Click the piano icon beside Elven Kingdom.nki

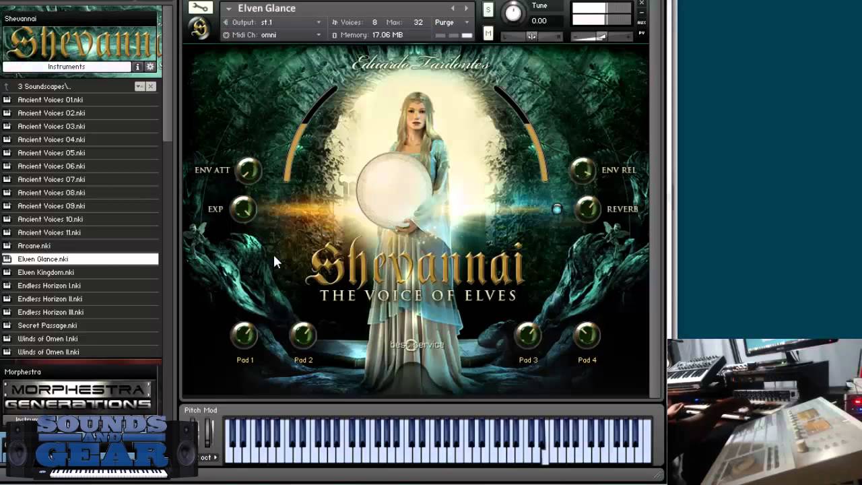pos(7,272)
